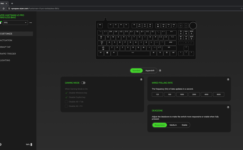Select the up arrow key
Screen dimensions: 243x150
186,48
